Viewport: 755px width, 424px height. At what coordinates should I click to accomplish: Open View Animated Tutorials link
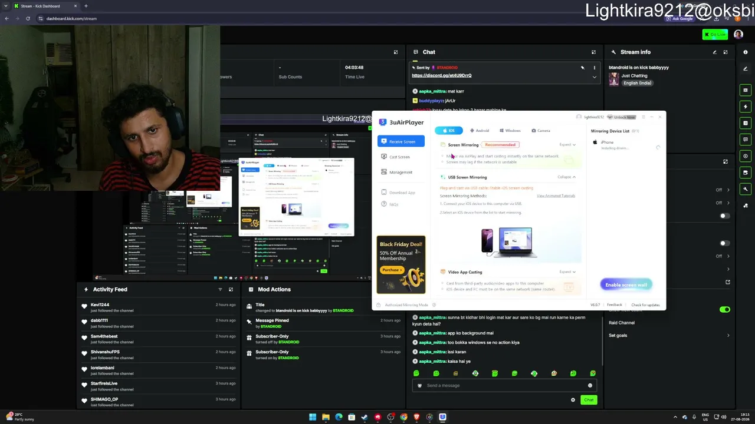[x=556, y=196]
